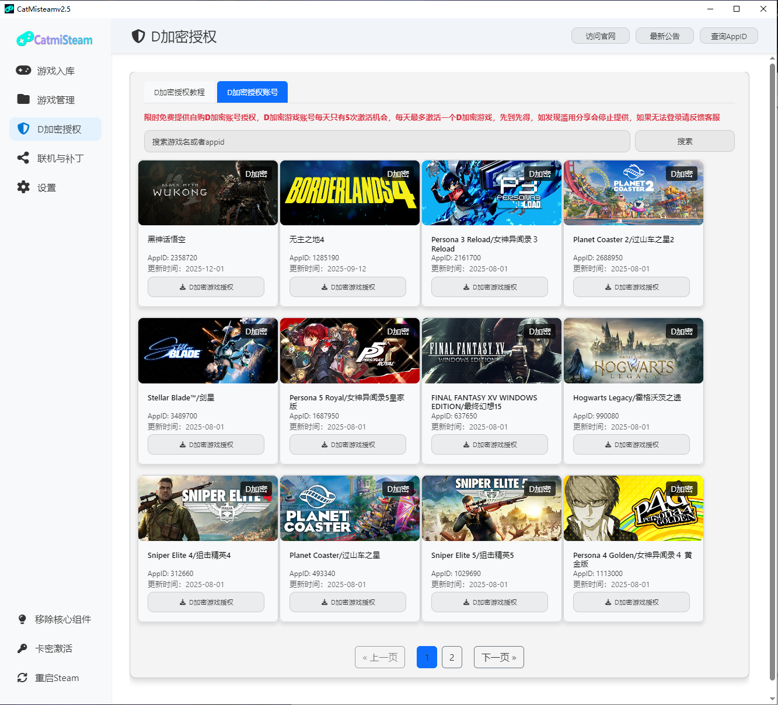The image size is (778, 705).
Task: Click 移除核心组件 label in sidebar
Action: 63,619
